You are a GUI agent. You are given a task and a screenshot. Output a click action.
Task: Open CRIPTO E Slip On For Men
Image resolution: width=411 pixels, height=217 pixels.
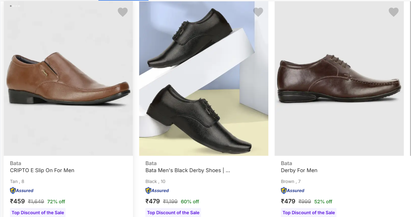tap(42, 170)
